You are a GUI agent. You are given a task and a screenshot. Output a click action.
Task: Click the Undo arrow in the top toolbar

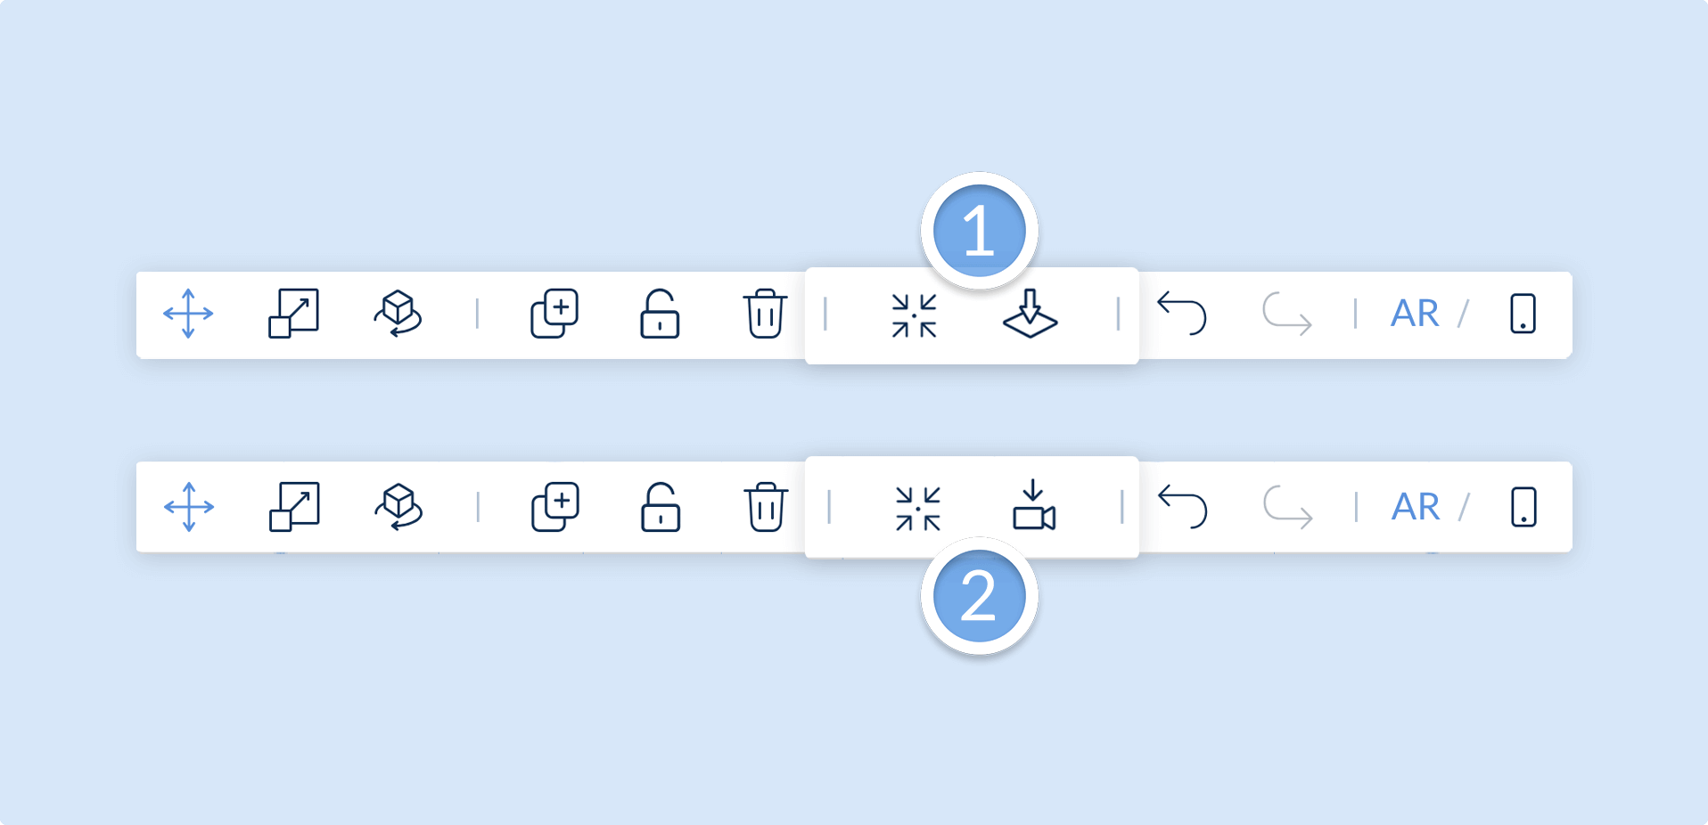[1181, 314]
